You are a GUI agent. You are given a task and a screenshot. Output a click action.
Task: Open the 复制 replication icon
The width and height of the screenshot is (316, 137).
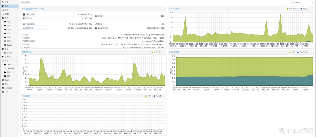[3, 84]
